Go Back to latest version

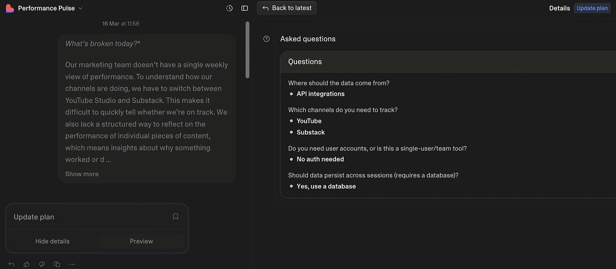click(287, 8)
